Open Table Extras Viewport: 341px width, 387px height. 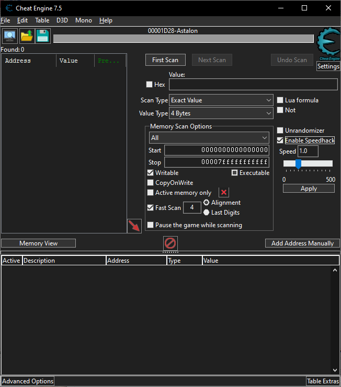coord(323,381)
